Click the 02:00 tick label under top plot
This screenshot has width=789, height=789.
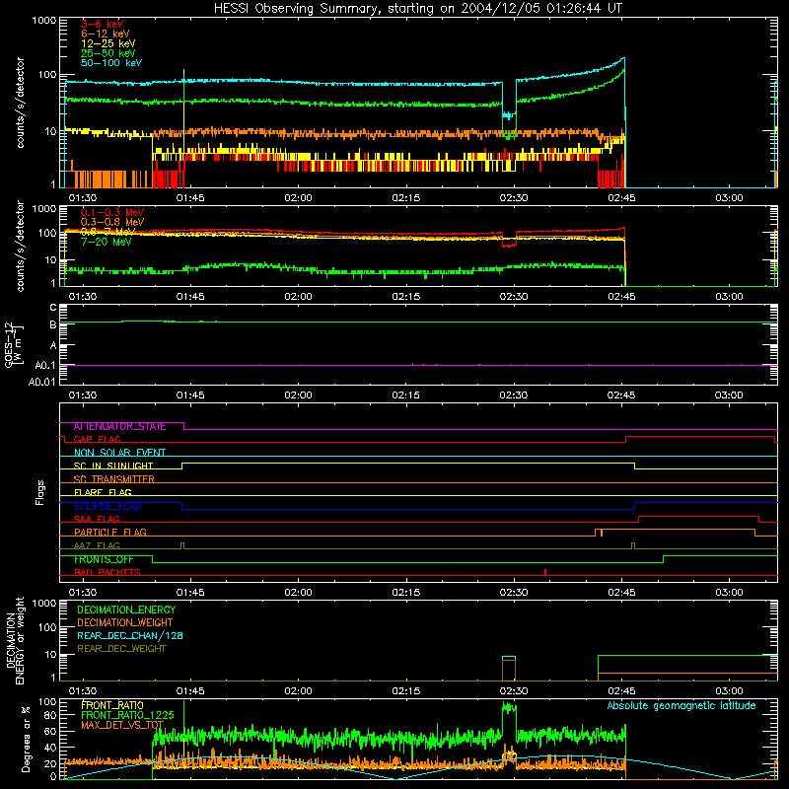[299, 198]
